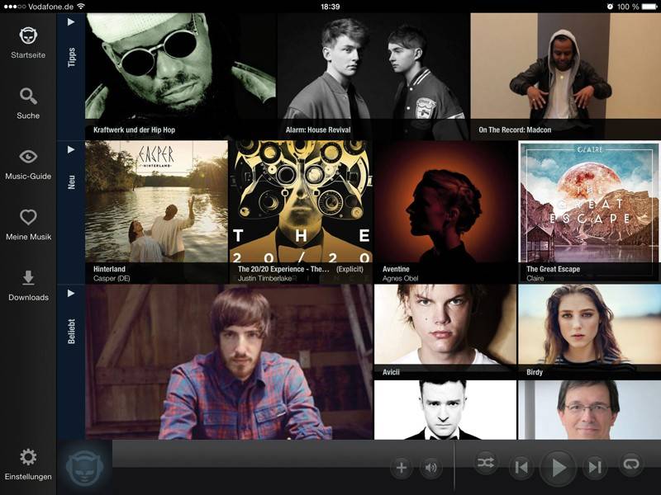Tap the 18:39 clock in status bar
This screenshot has width=661, height=495.
(x=330, y=7)
